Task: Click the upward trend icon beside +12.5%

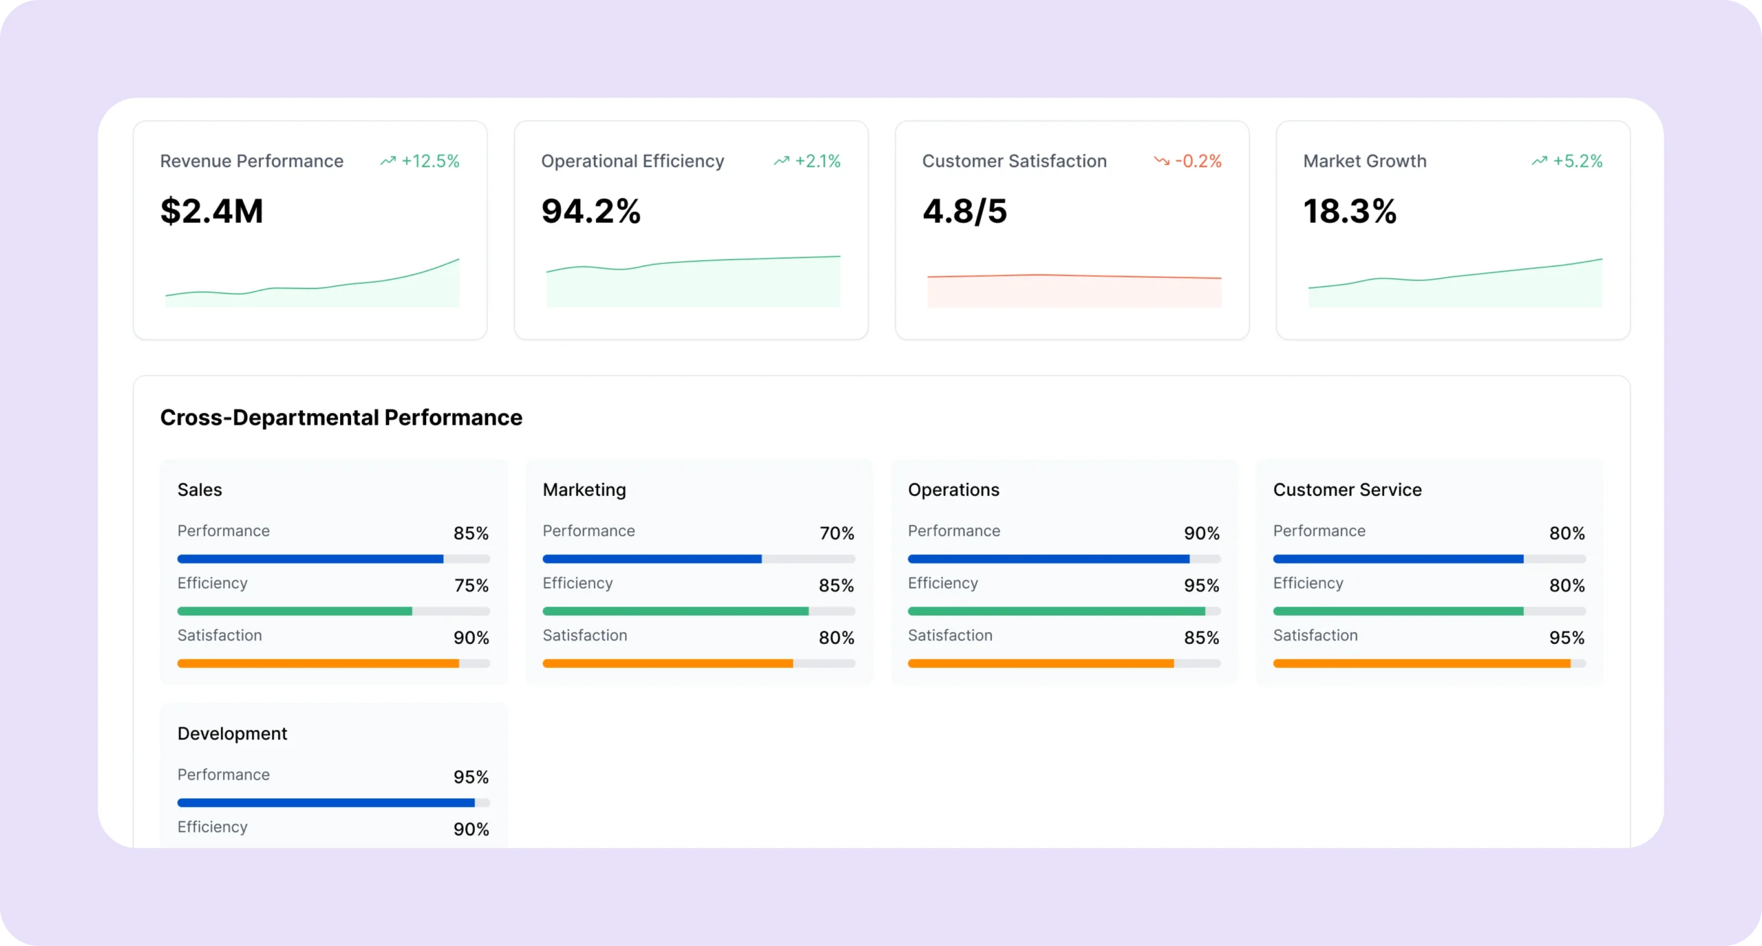Action: pos(388,161)
